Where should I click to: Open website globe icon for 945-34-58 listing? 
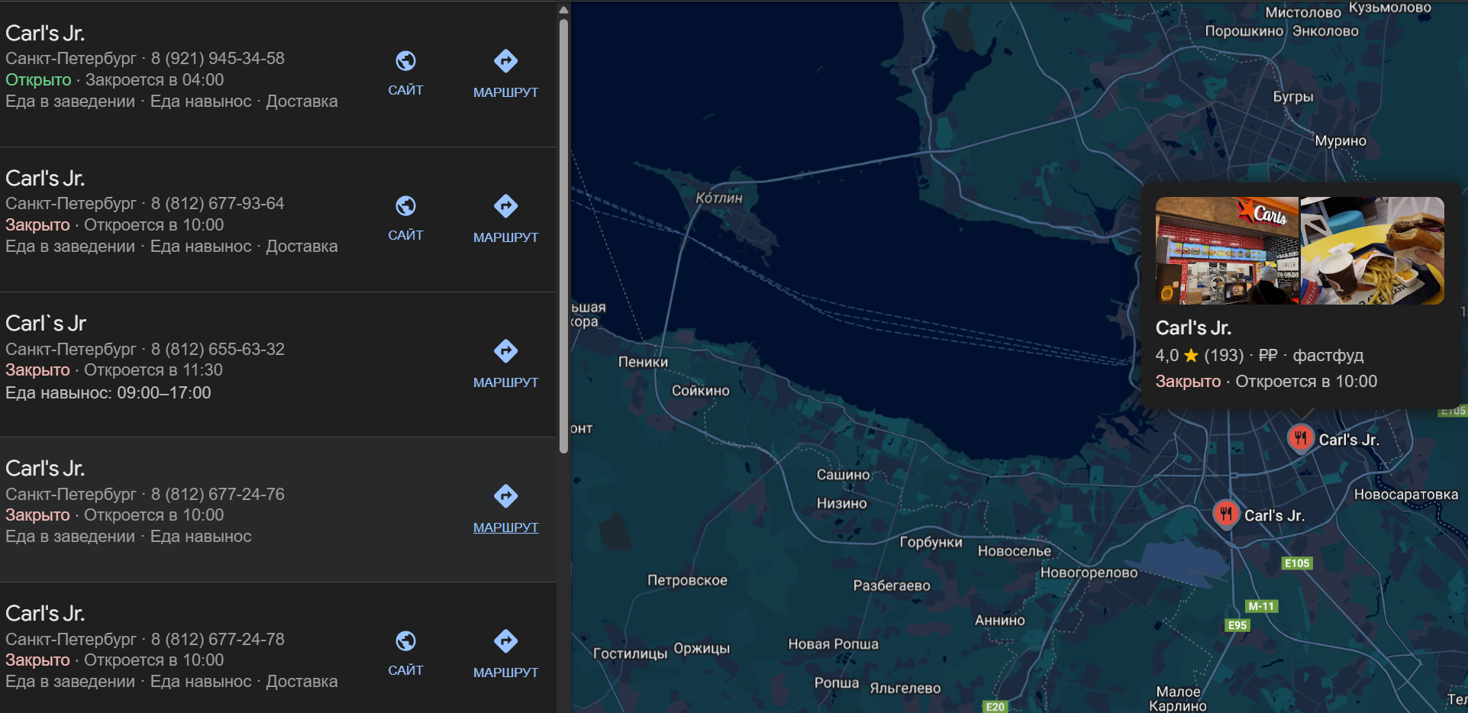pos(405,61)
